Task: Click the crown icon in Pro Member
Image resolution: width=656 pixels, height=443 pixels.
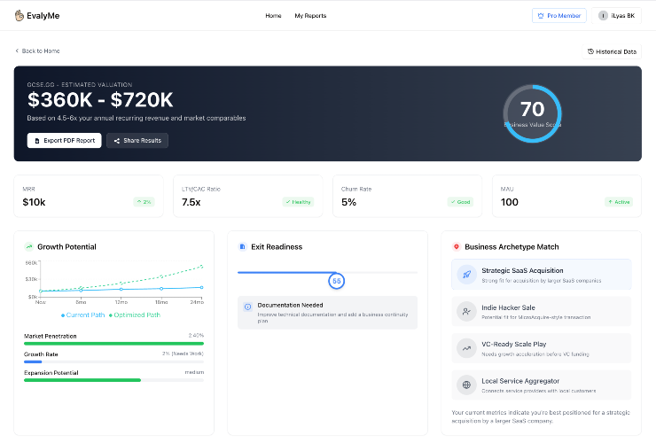Action: [541, 15]
